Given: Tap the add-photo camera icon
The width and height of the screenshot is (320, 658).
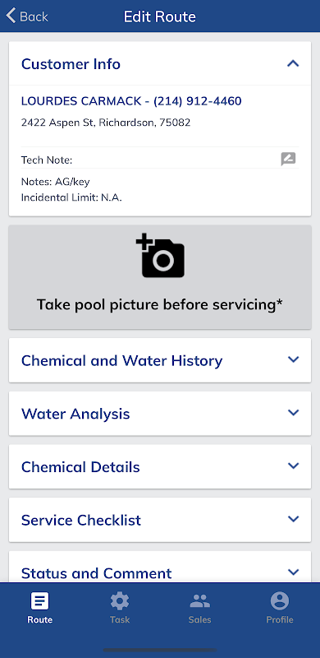Looking at the screenshot, I should pos(160,256).
